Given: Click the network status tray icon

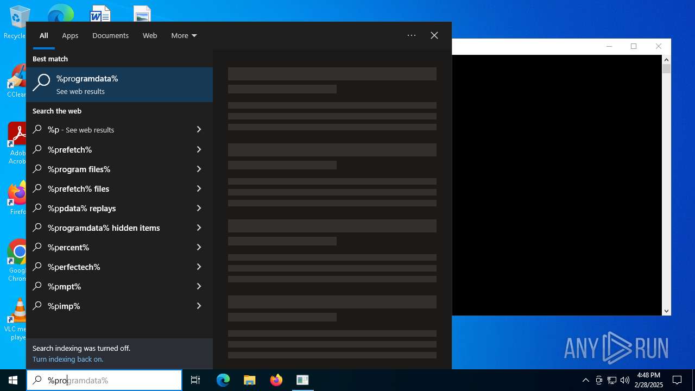Looking at the screenshot, I should pos(612,380).
